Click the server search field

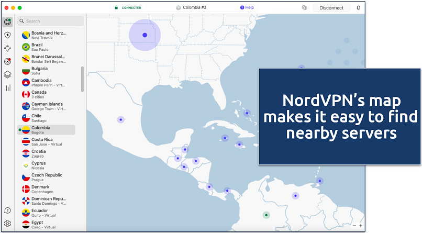click(x=51, y=21)
